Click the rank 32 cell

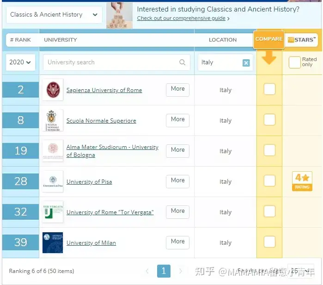click(x=21, y=212)
